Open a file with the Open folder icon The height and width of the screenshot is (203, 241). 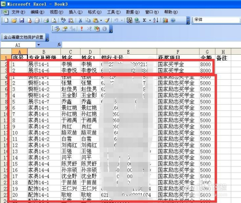[x=14, y=20]
